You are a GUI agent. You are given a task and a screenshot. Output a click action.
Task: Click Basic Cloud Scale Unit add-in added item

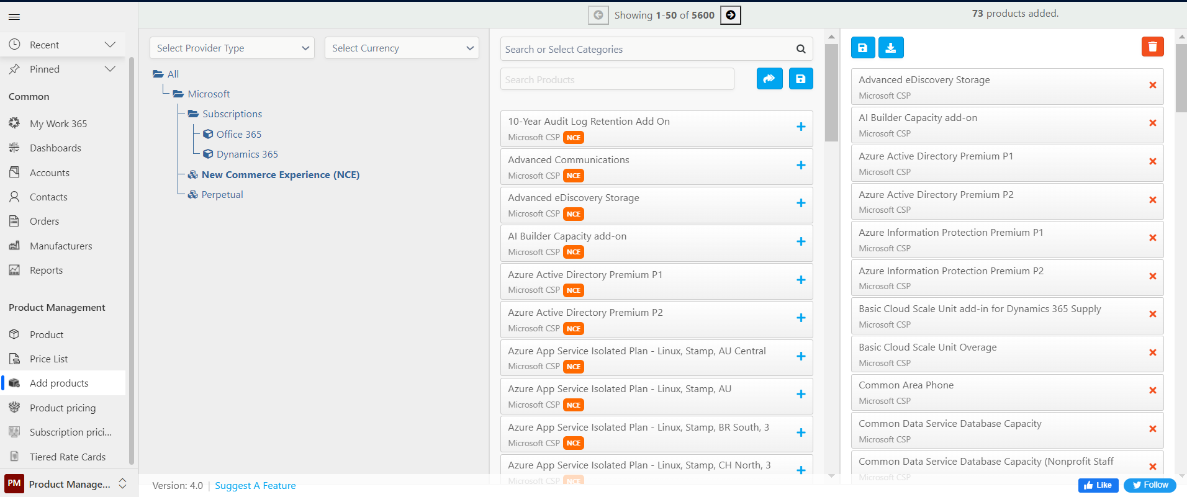pyautogui.click(x=1007, y=316)
